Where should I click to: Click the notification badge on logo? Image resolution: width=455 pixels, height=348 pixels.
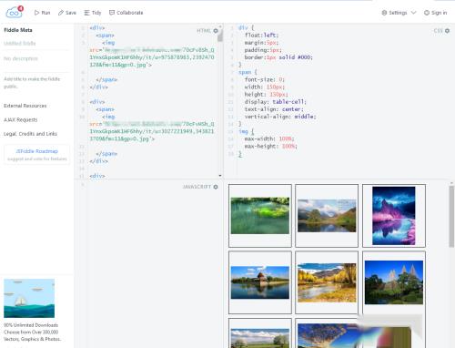(x=21, y=8)
